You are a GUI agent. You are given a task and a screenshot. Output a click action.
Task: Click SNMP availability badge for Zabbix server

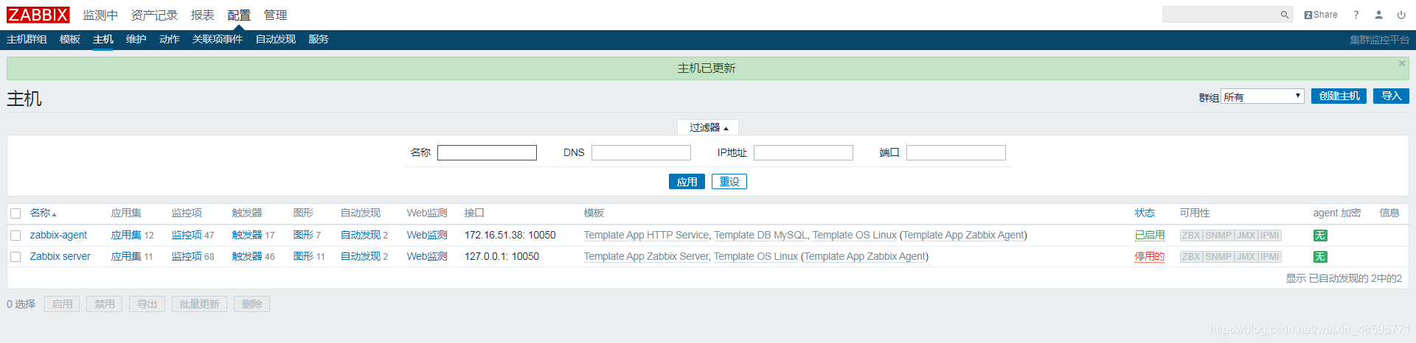pyautogui.click(x=1218, y=257)
